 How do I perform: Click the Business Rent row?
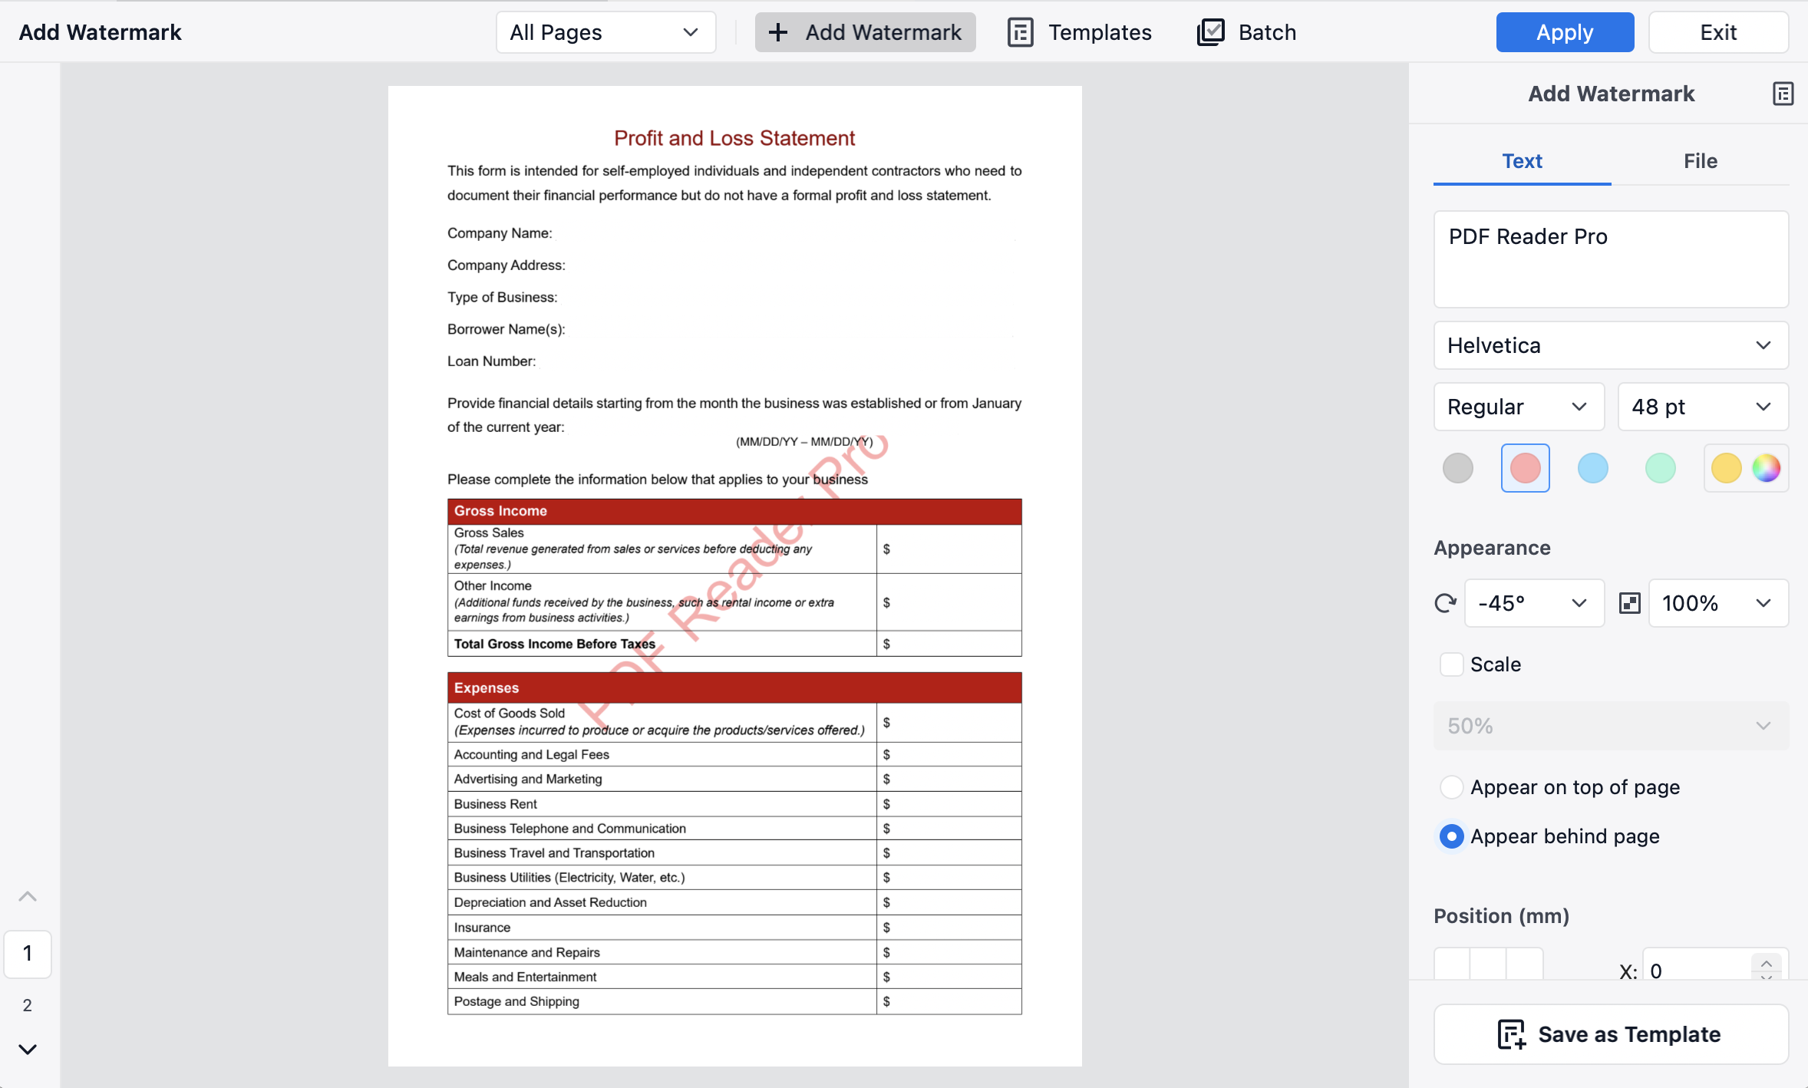click(734, 804)
